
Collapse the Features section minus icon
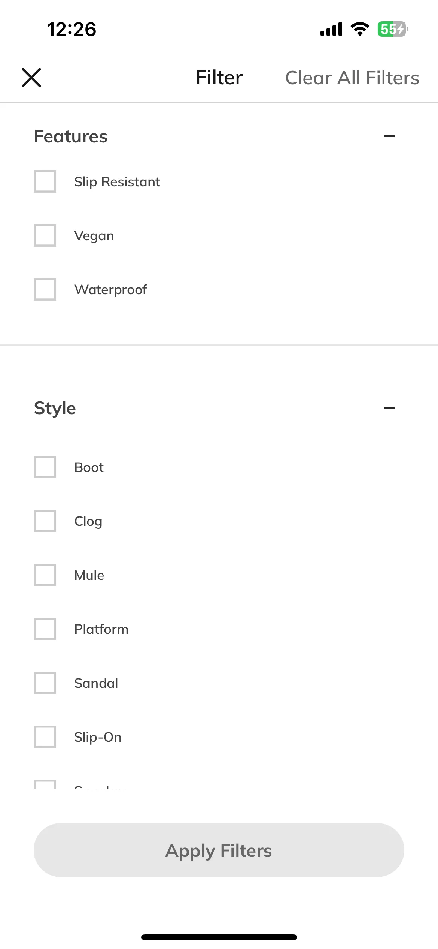pos(389,136)
